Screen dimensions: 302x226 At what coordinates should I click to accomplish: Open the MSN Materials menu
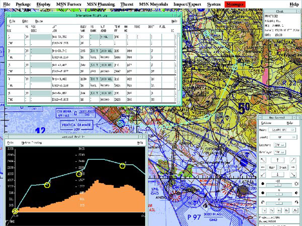click(x=154, y=4)
